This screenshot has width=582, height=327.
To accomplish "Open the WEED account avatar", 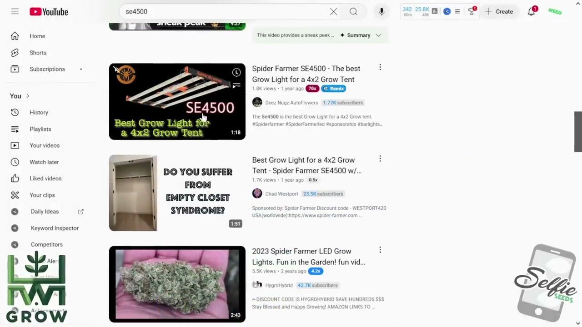I will coord(555,12).
